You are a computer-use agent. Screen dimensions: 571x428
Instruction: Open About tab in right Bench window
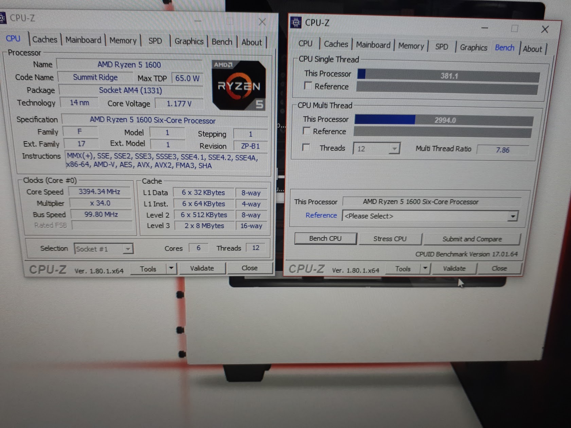coord(532,49)
